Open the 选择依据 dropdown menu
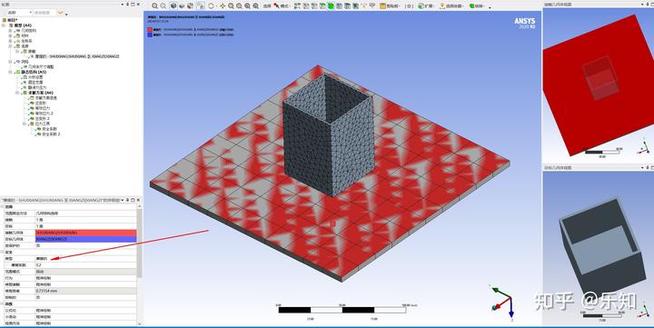 [x=451, y=5]
